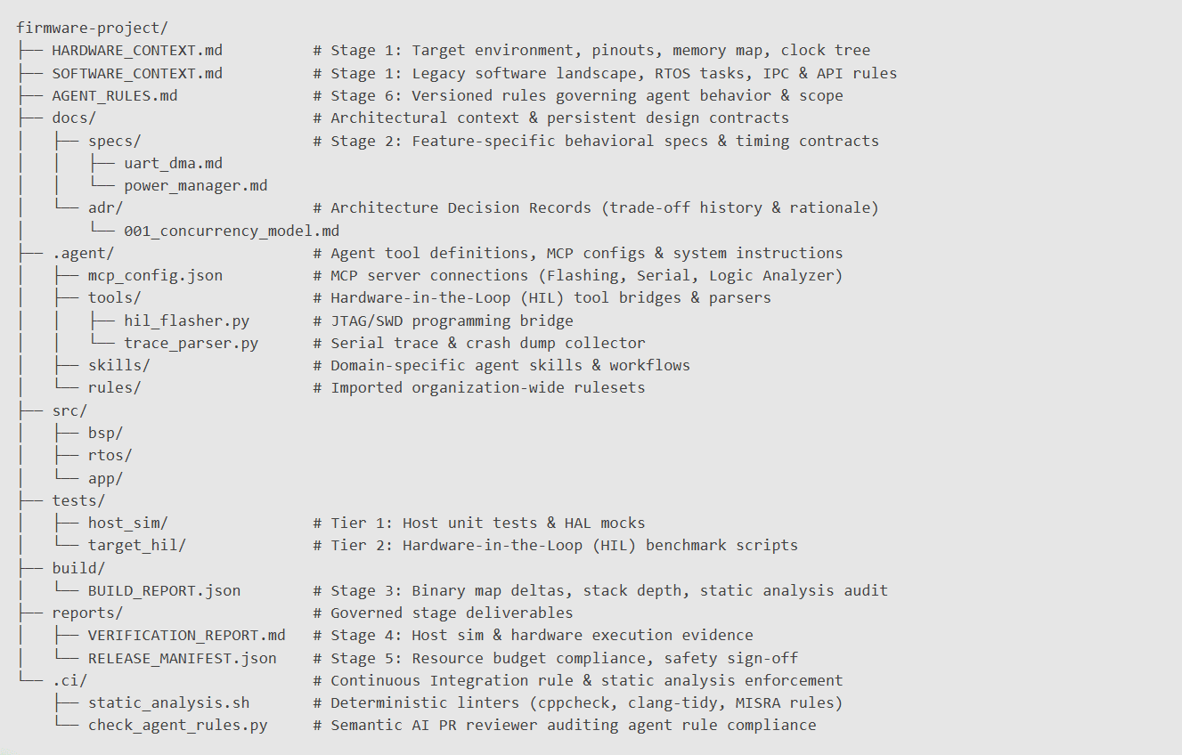Open the target_hil/ tests folder

(136, 545)
